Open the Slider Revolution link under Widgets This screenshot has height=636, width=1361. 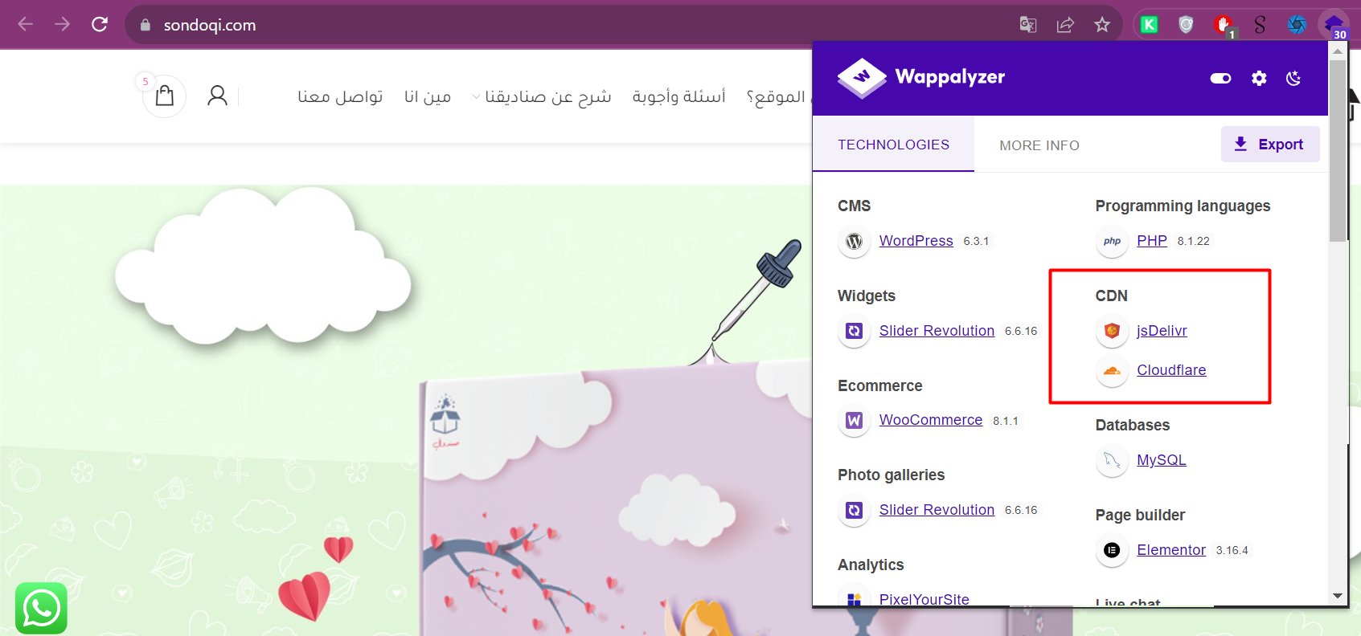click(937, 331)
